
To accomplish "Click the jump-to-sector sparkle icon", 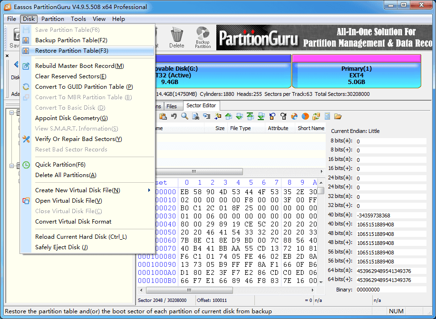I will (218, 116).
